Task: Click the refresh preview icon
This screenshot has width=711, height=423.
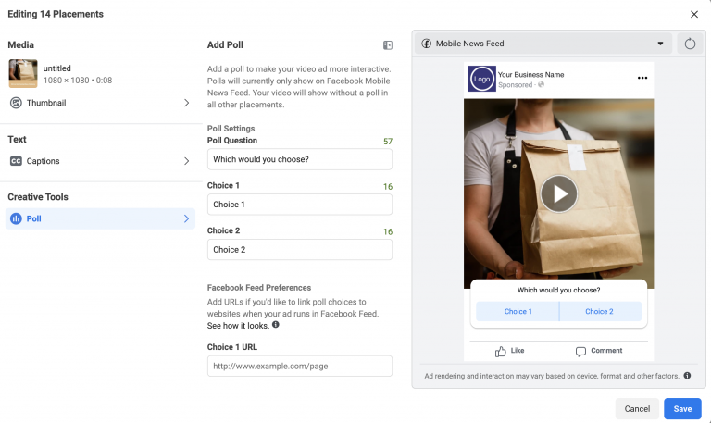Action: pos(690,44)
